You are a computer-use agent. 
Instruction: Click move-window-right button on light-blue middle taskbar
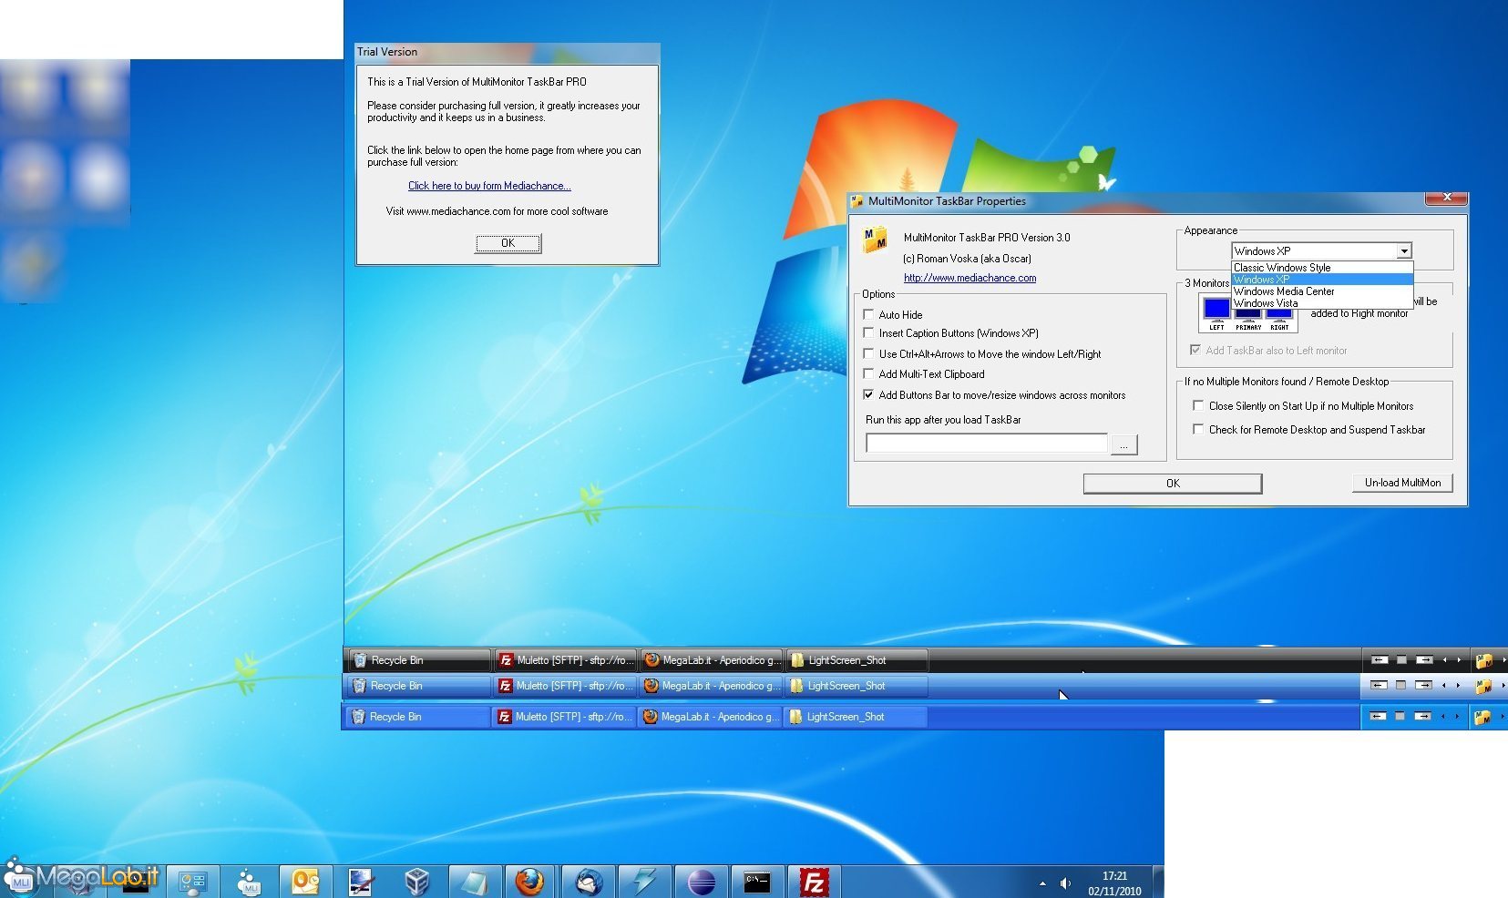coord(1423,685)
